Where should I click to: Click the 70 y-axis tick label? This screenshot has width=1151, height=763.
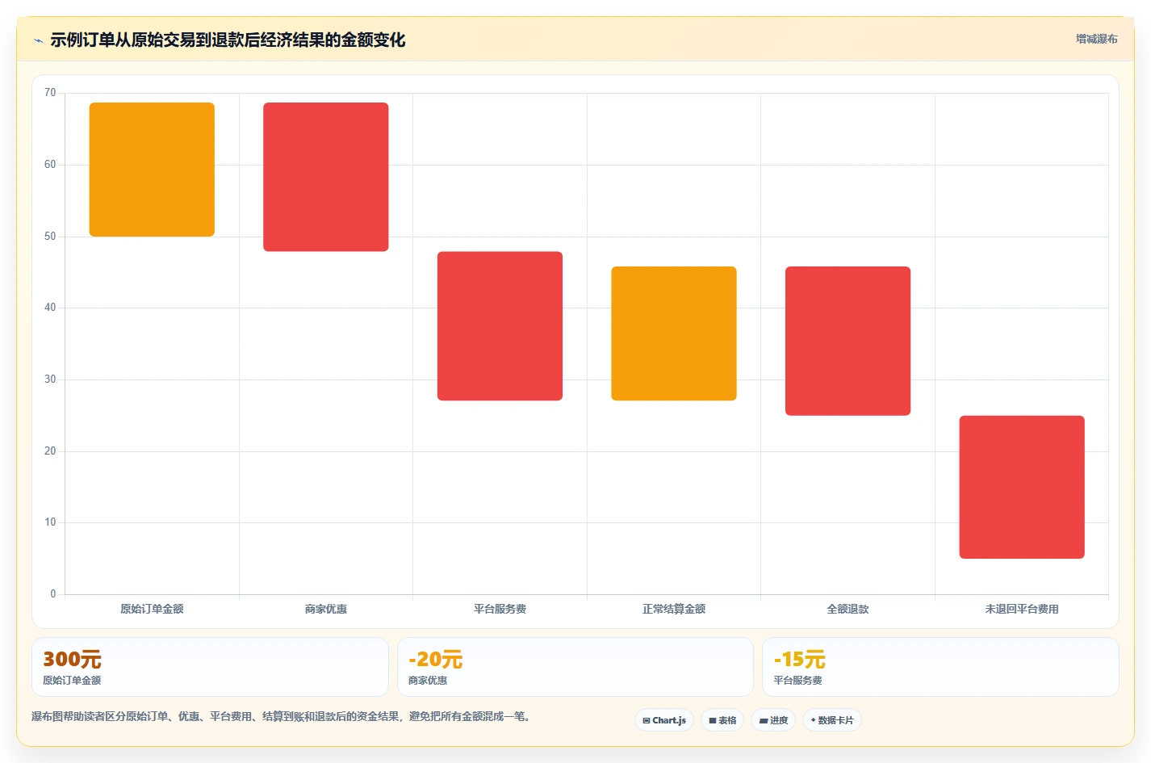pos(50,93)
